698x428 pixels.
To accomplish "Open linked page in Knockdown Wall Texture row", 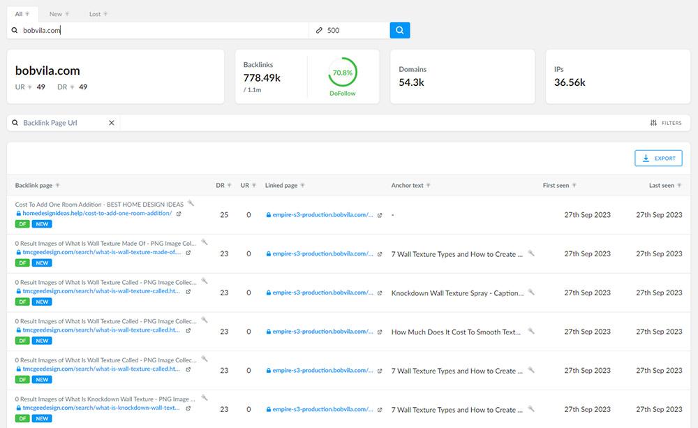I will tap(322, 409).
